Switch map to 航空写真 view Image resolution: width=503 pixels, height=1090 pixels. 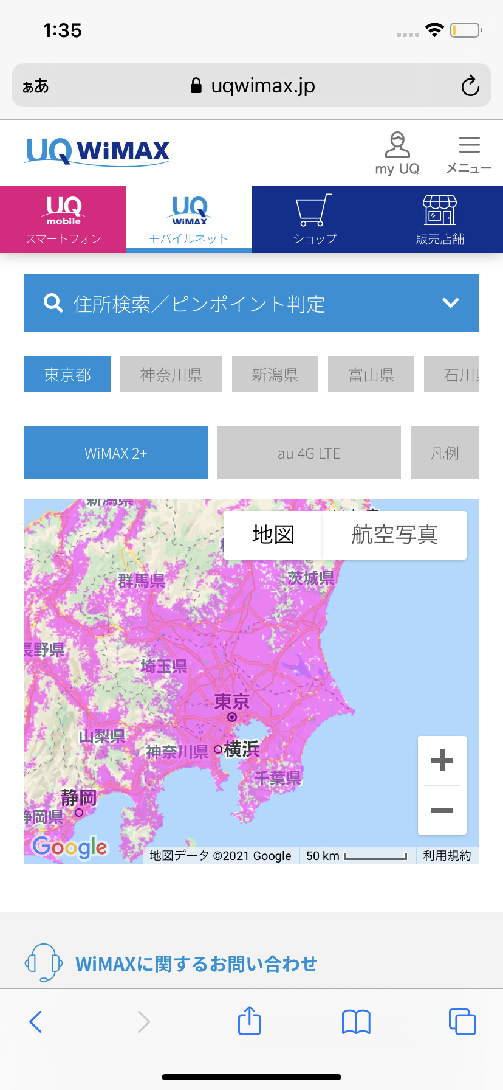[394, 535]
